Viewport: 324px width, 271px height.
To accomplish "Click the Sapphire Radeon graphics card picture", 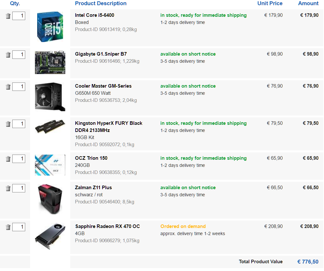I will (50, 236).
